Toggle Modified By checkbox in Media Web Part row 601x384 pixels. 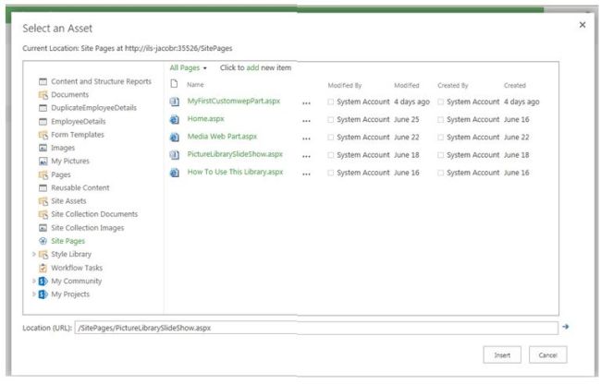click(x=330, y=137)
